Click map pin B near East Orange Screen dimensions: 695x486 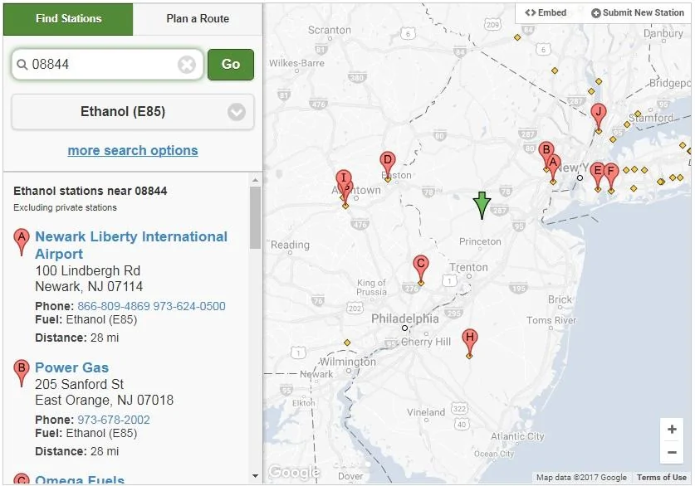pyautogui.click(x=546, y=152)
